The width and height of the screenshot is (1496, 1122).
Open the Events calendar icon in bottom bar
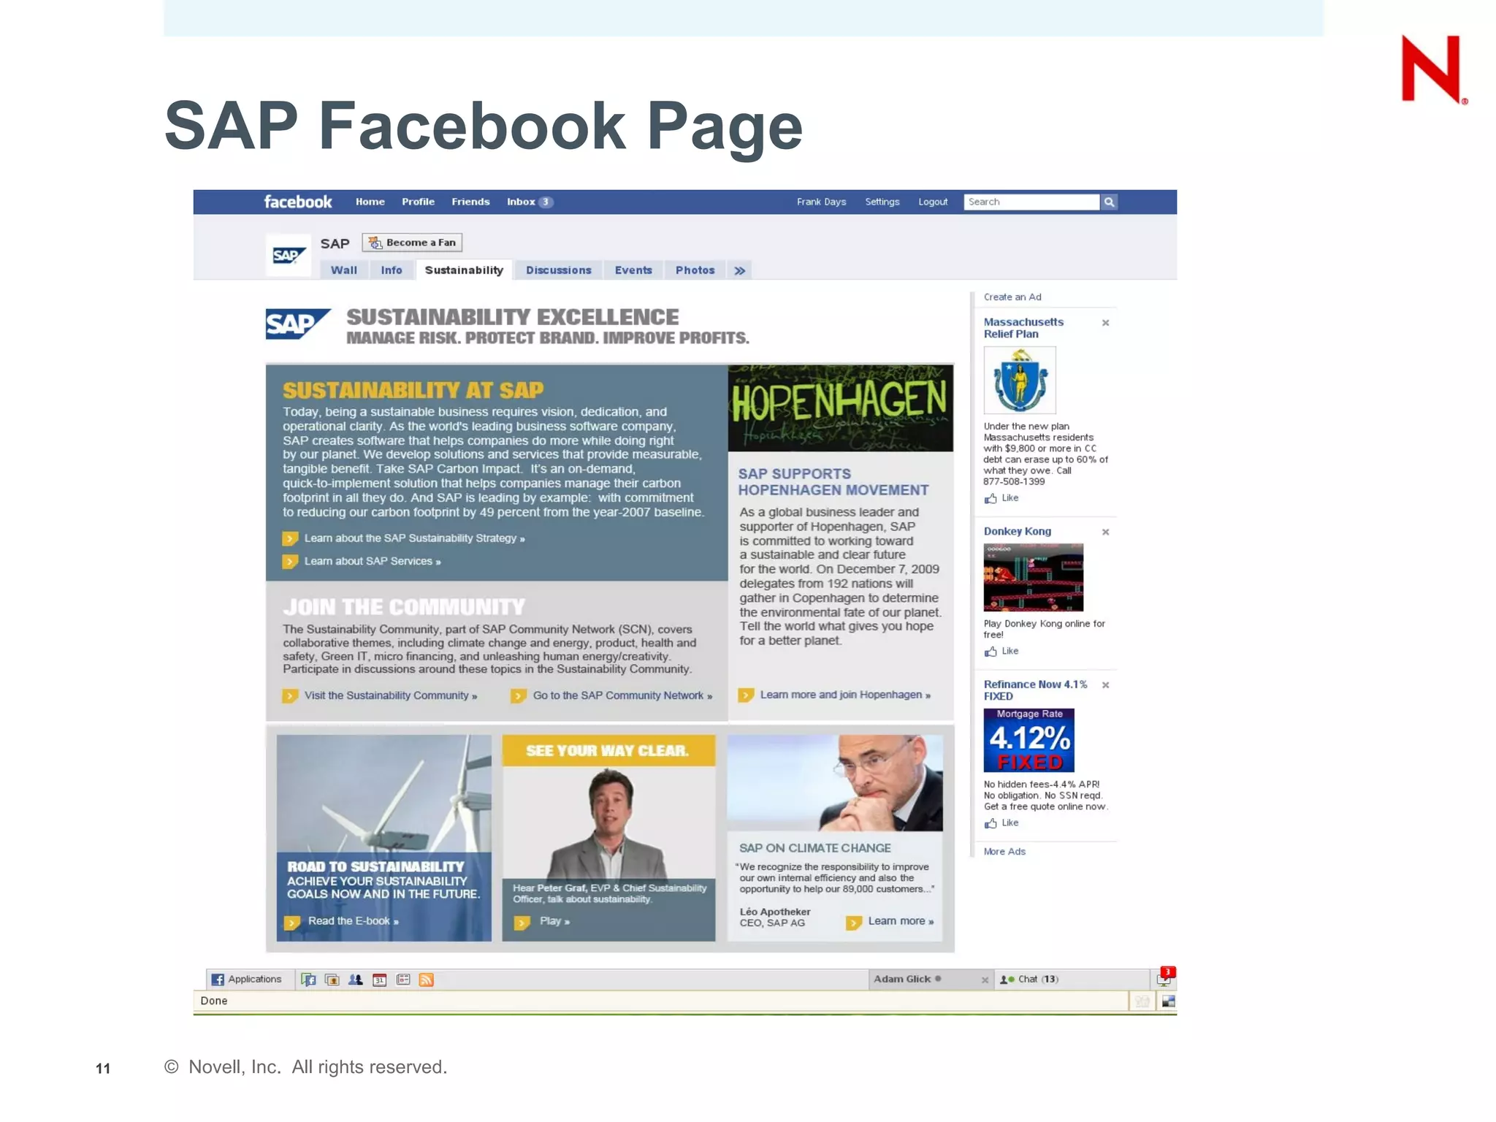tap(379, 980)
